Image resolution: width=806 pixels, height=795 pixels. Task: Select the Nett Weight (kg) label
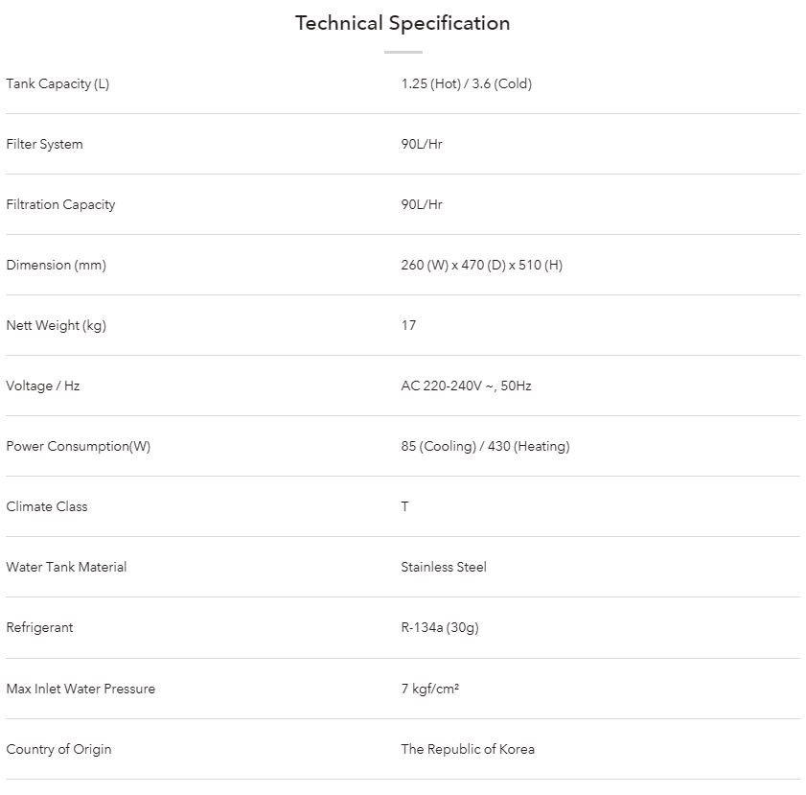[56, 325]
